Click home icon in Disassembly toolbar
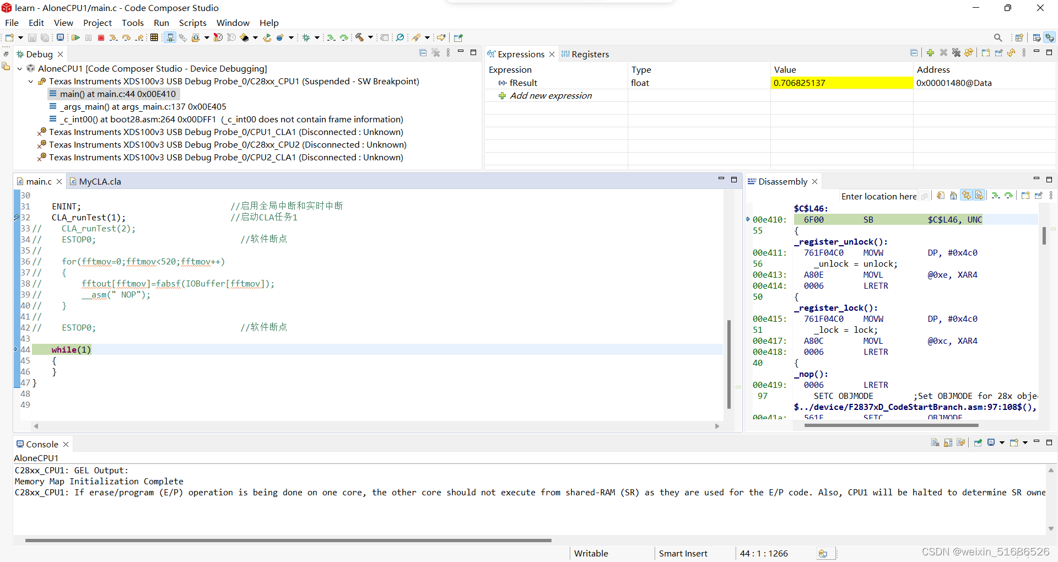 click(953, 195)
